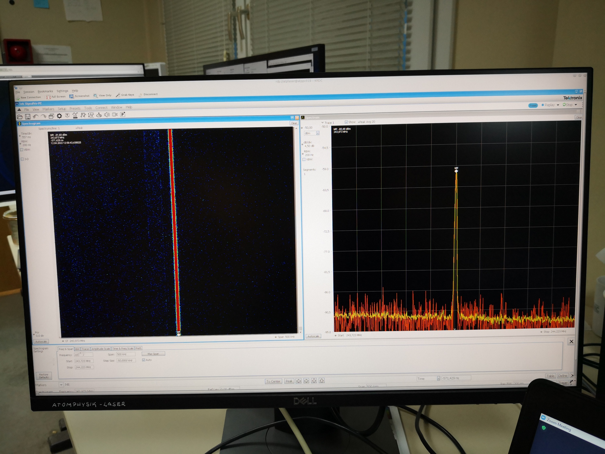The image size is (605, 454).
Task: Switch to the Amplitude Scale tab
Action: [x=101, y=349]
